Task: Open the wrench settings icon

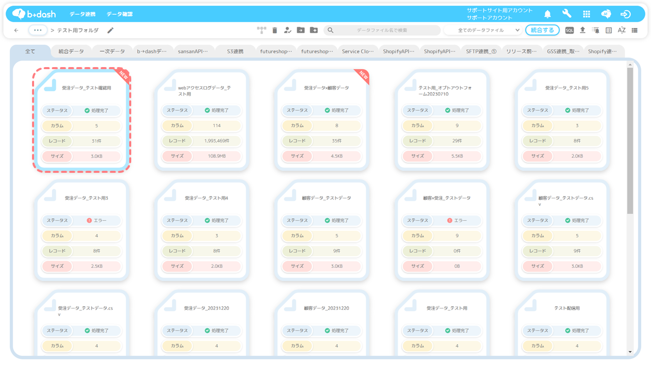Action: pos(567,14)
